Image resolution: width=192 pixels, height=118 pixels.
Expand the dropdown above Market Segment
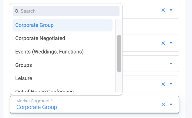coord(171,84)
